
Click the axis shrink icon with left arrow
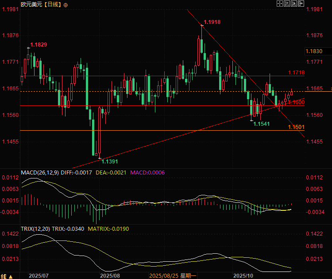click(x=287, y=4)
